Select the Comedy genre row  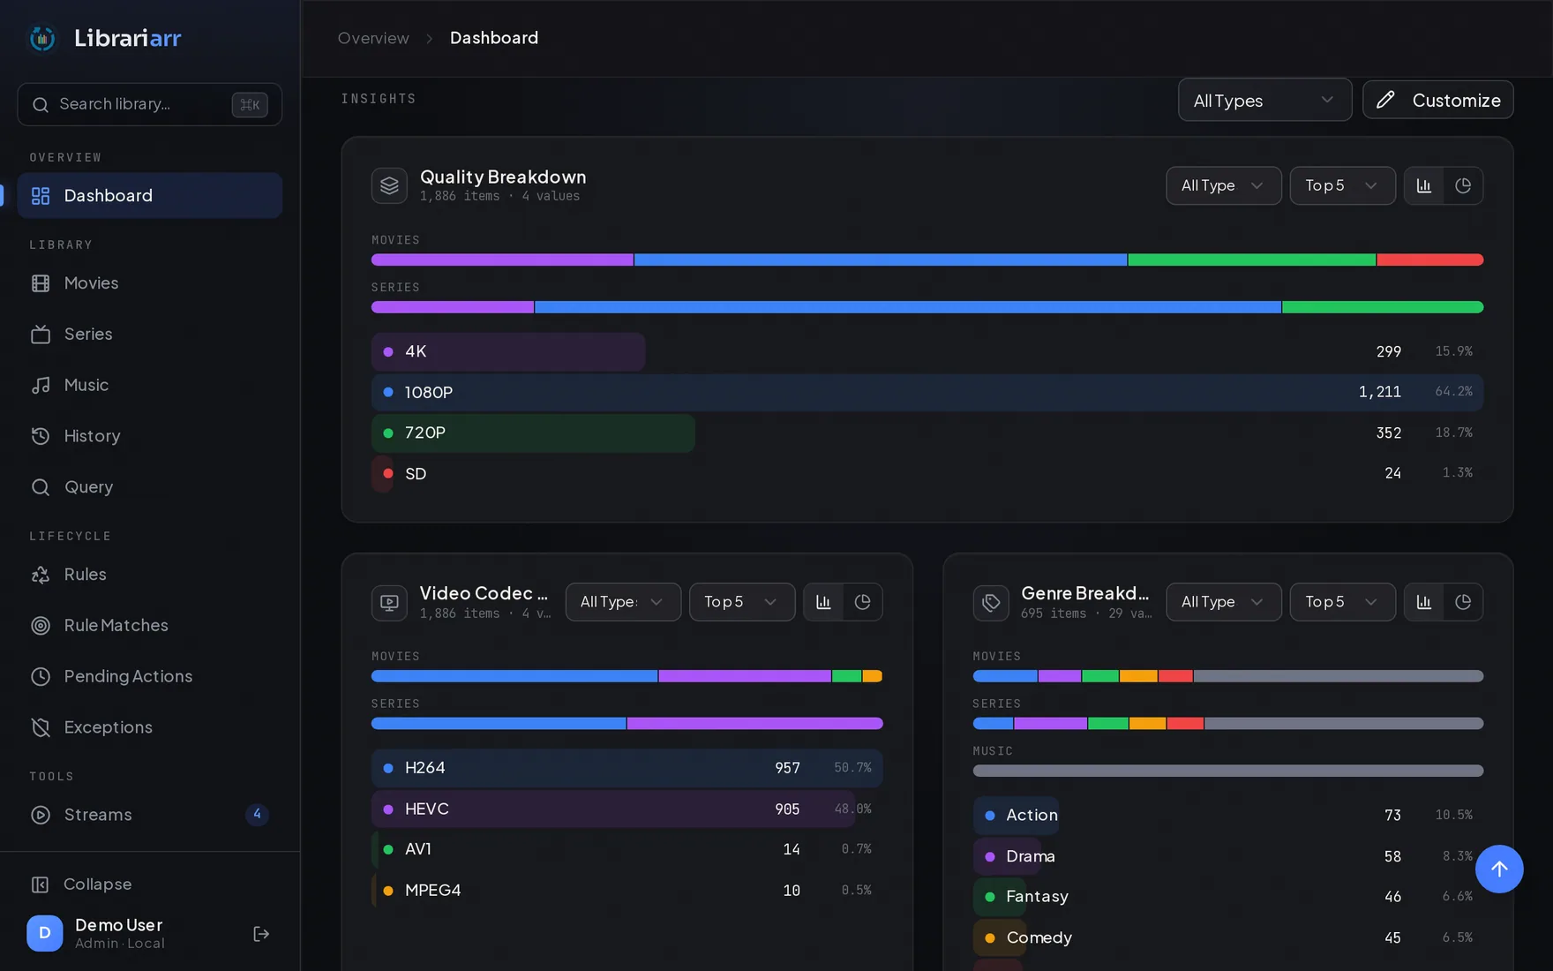[x=1227, y=937]
